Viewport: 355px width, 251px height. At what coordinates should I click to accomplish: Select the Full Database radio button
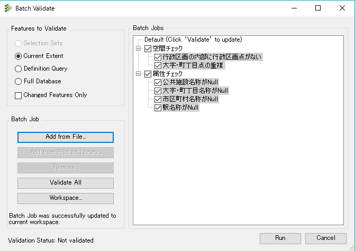19,81
